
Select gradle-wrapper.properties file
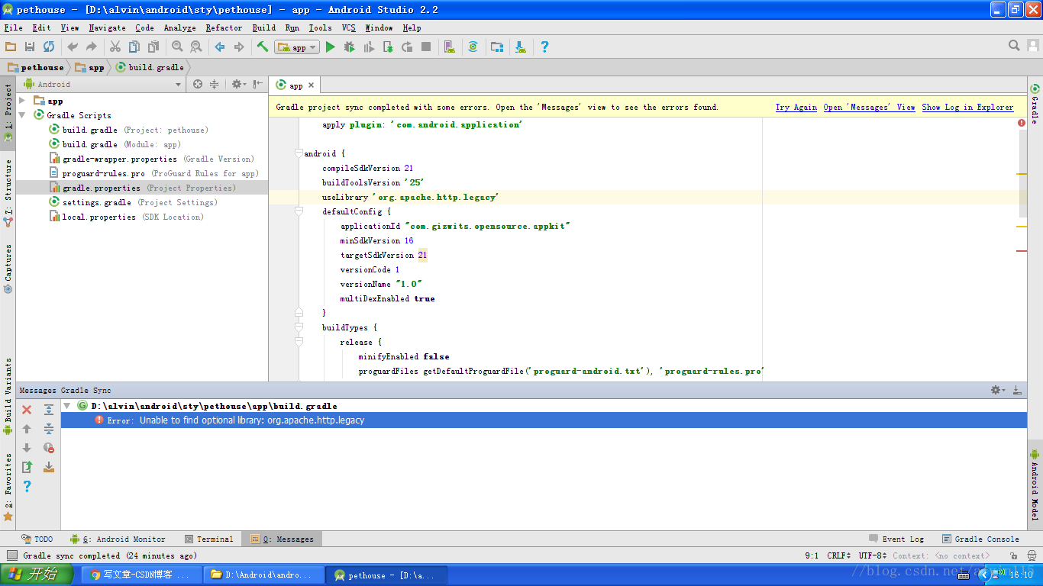(x=151, y=159)
